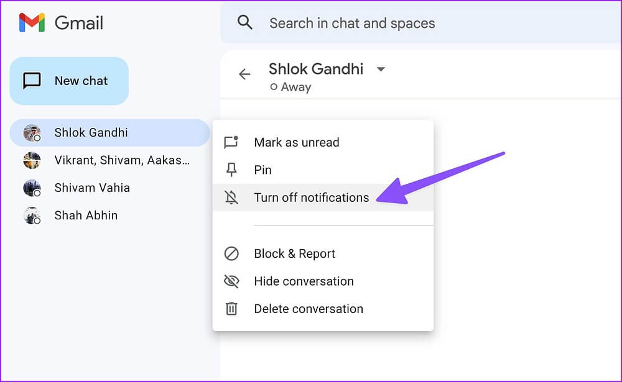Click the Shlok Gandhi conversation title
The image size is (622, 382).
coord(316,69)
